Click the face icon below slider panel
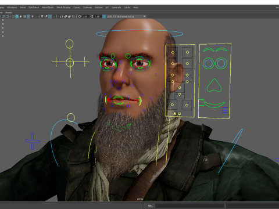279x209 pixels. coord(180,114)
